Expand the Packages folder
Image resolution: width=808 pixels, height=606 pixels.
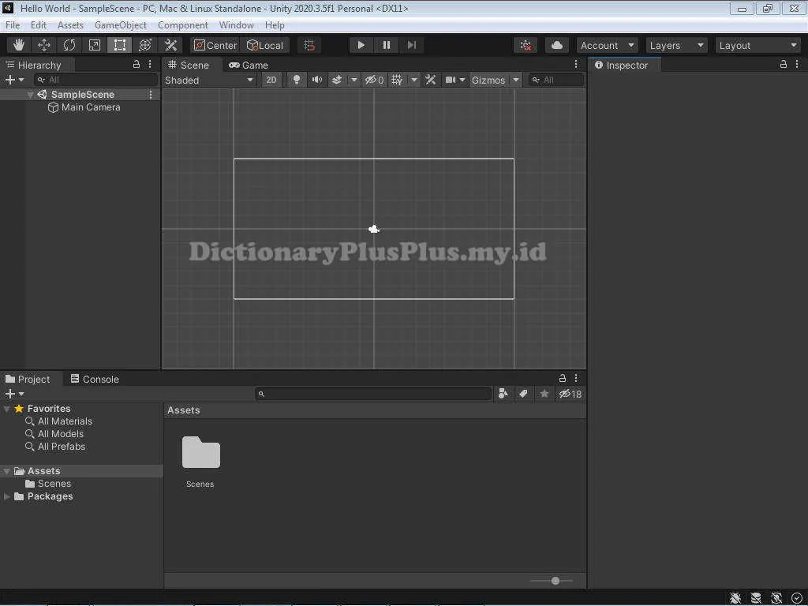pos(6,496)
